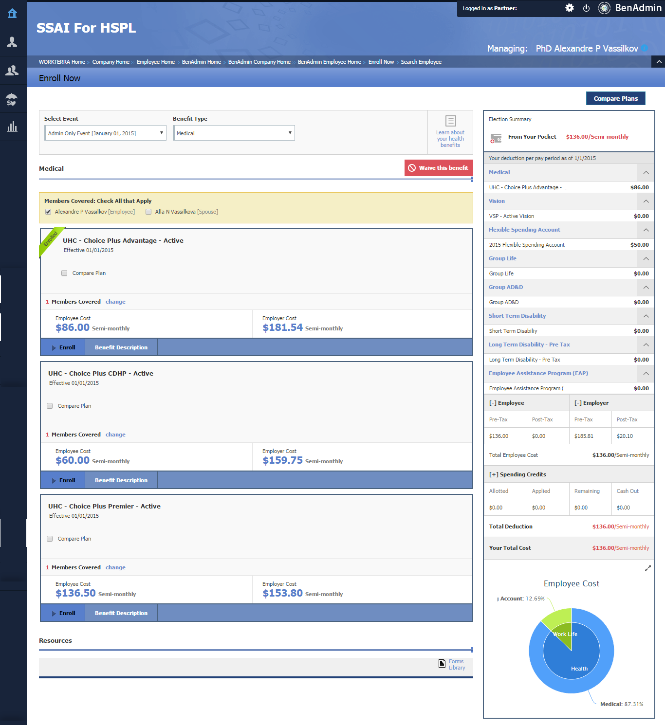The width and height of the screenshot is (665, 726).
Task: Check the Alla N Vassilkova spouse checkbox
Action: click(148, 212)
